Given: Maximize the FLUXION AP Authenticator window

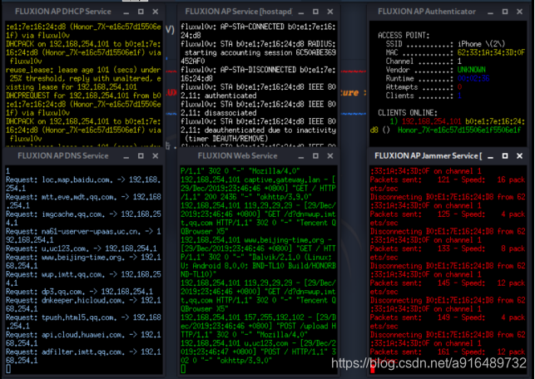Looking at the screenshot, I should 505,12.
